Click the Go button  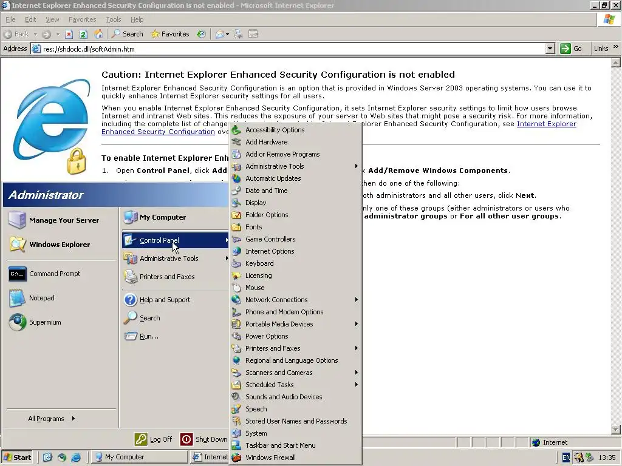click(x=571, y=49)
